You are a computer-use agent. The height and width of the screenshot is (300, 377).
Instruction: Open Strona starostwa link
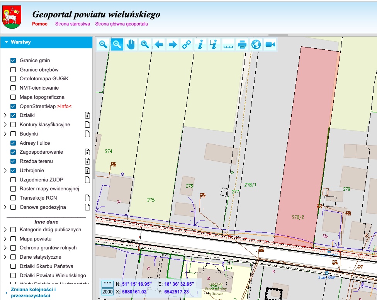[x=73, y=24]
